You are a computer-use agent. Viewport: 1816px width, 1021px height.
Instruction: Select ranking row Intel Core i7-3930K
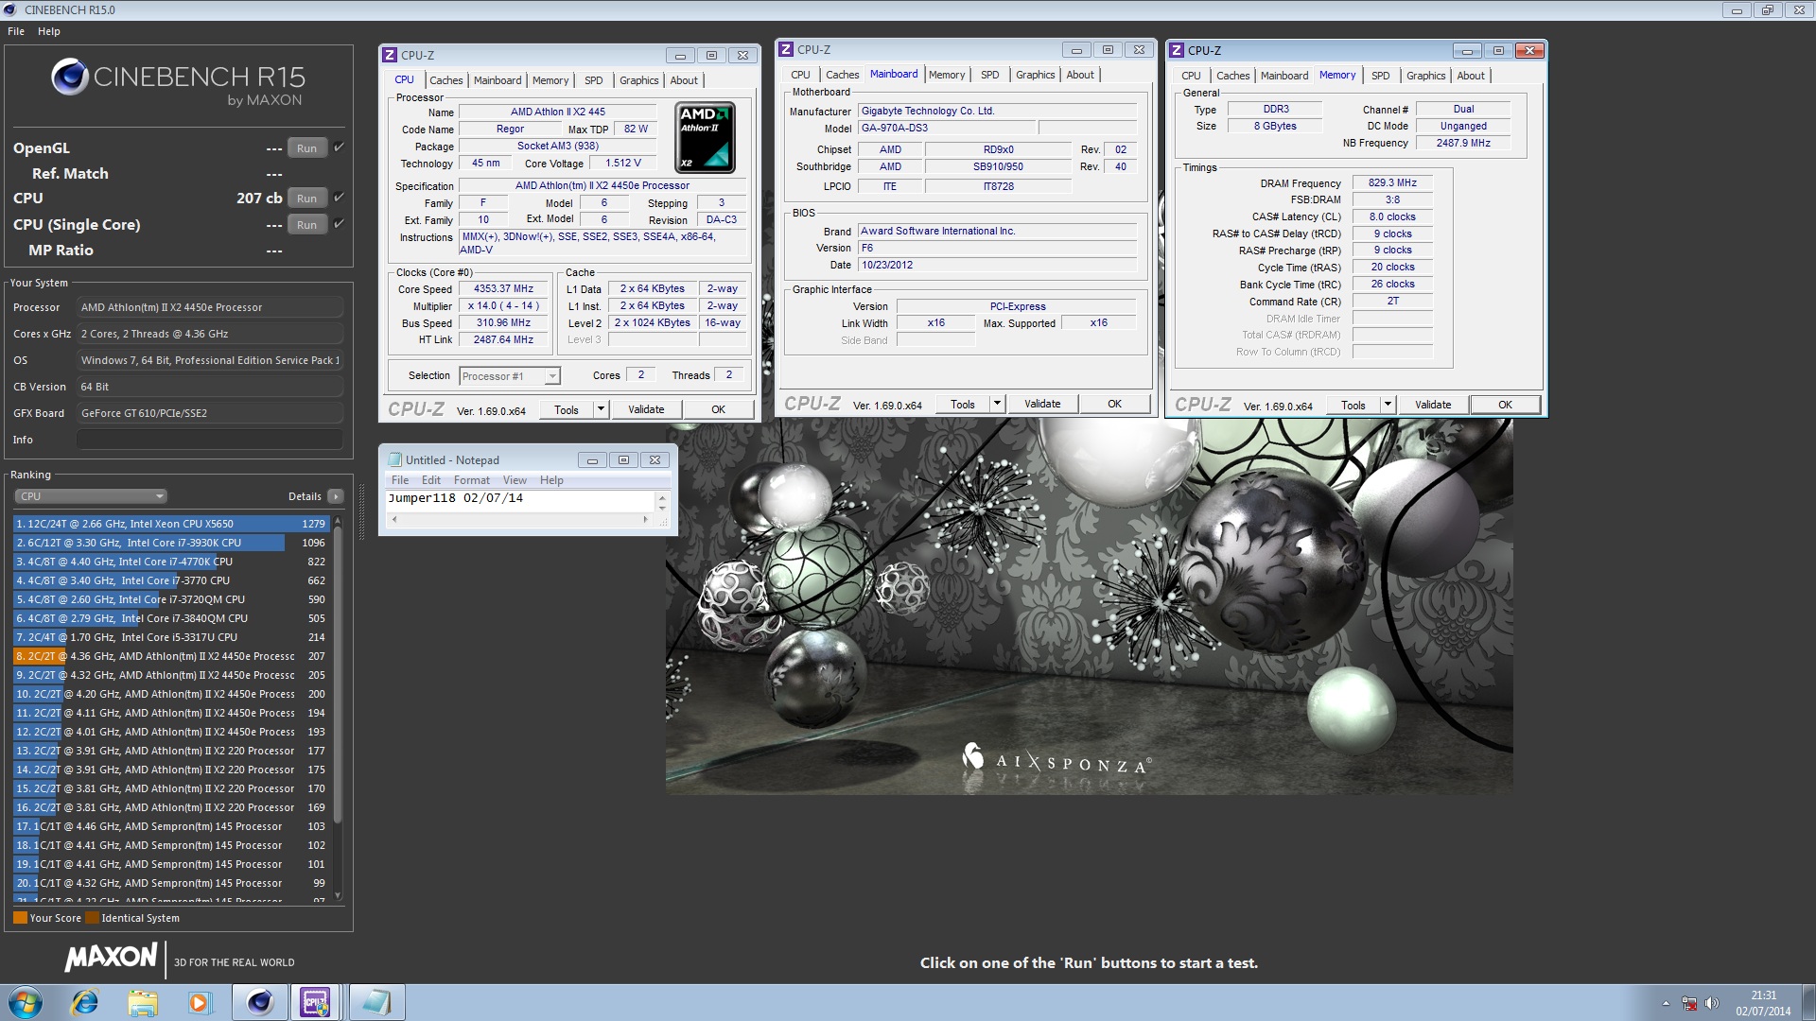(171, 542)
